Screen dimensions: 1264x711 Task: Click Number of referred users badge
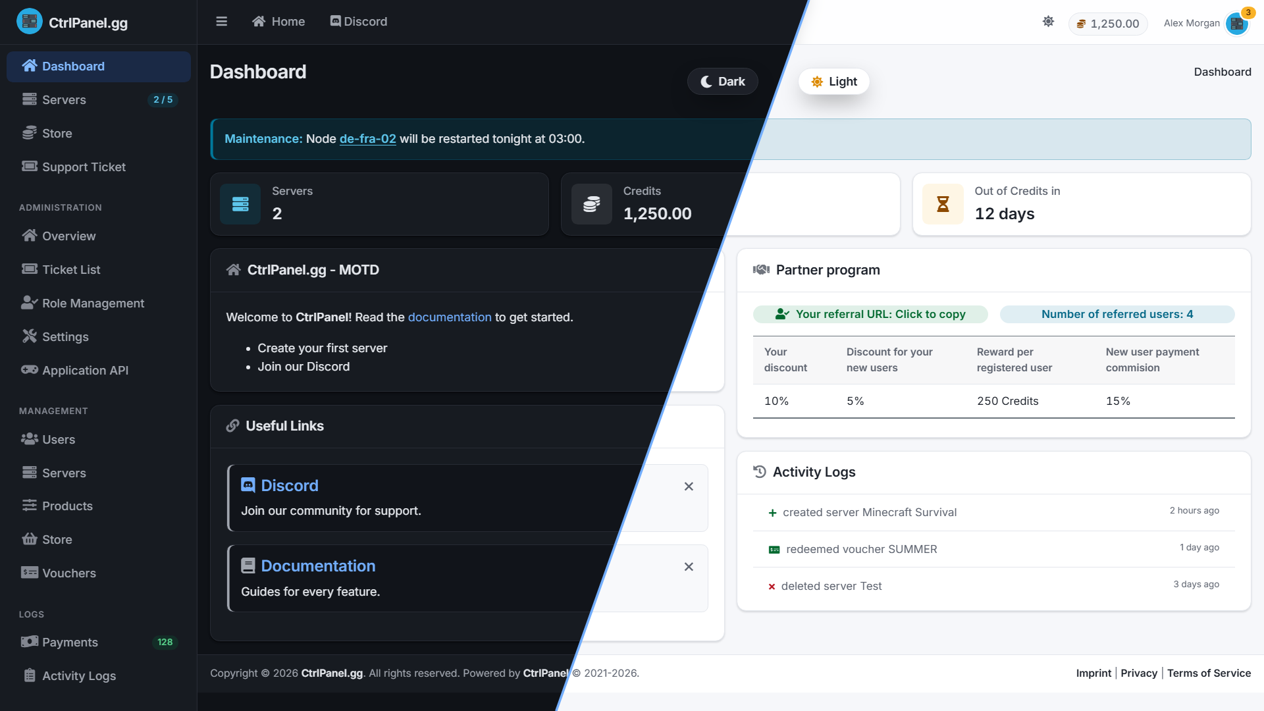1117,314
